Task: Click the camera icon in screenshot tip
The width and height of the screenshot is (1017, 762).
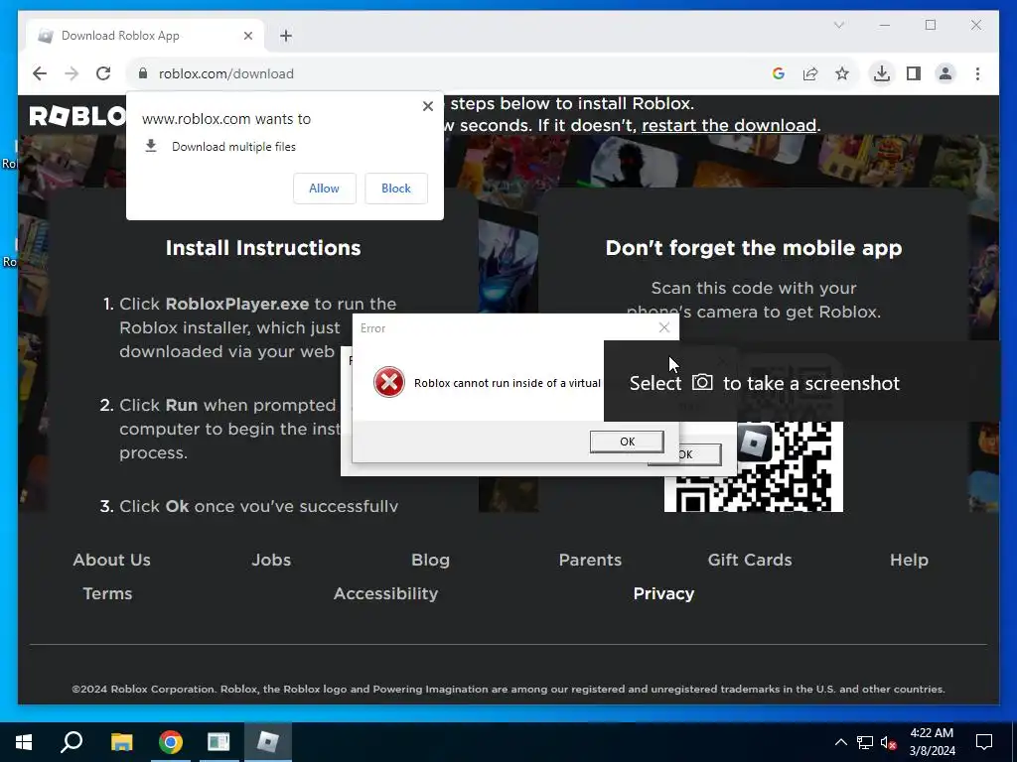Action: tap(702, 382)
